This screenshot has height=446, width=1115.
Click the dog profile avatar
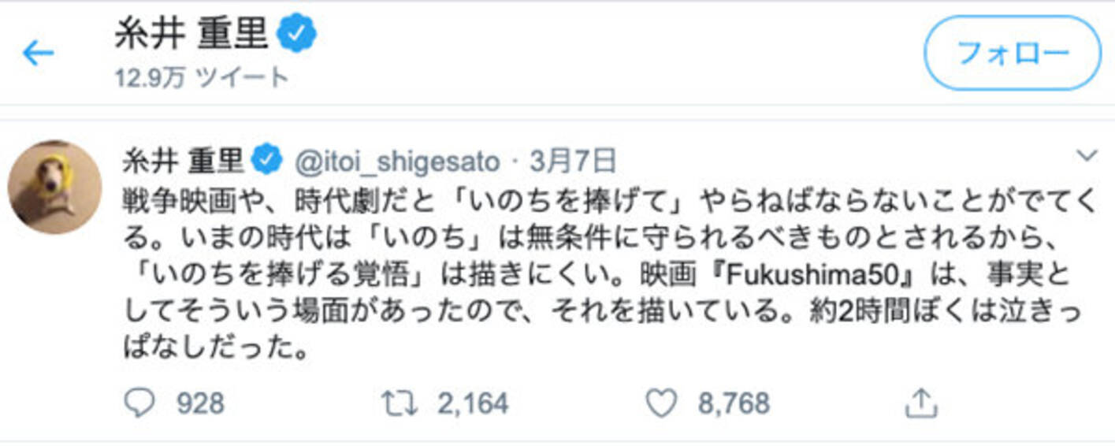click(x=54, y=188)
